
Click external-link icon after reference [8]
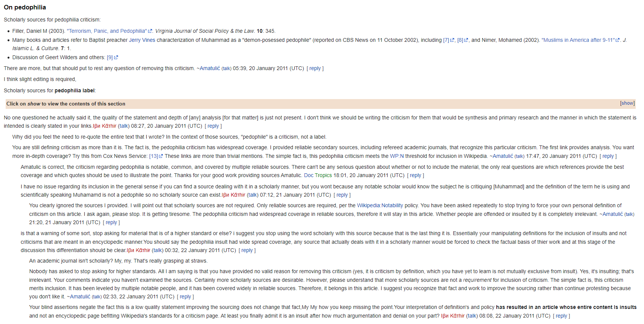[466, 40]
